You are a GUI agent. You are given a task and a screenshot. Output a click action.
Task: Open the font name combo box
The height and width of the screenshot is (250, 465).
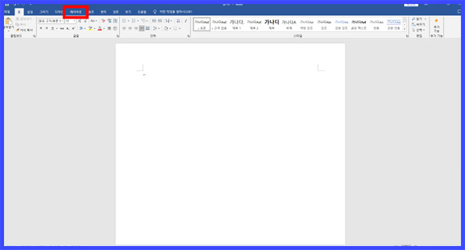point(50,21)
